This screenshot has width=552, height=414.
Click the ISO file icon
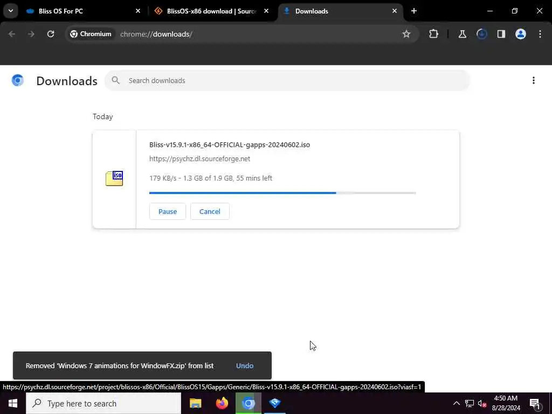pyautogui.click(x=114, y=178)
